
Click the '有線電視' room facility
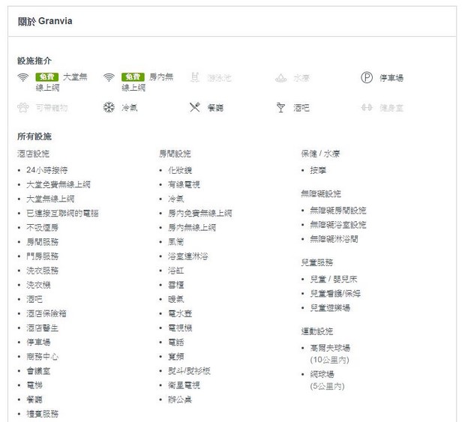(x=184, y=184)
